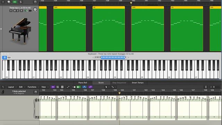Click the playhead marker in top ruler
The height and width of the screenshot is (125, 222).
131,3
